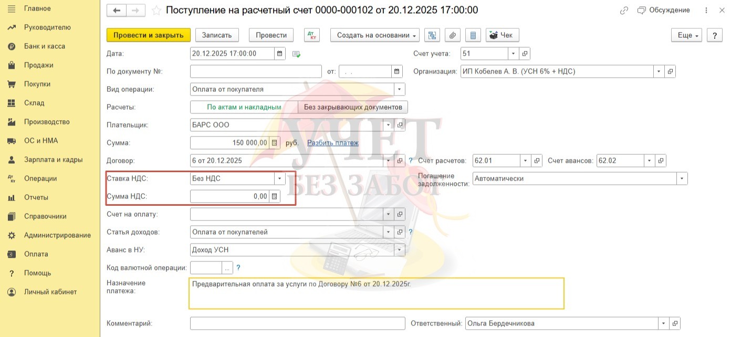The height and width of the screenshot is (337, 731).
Task: Add document to favorites with star icon
Action: (x=156, y=10)
